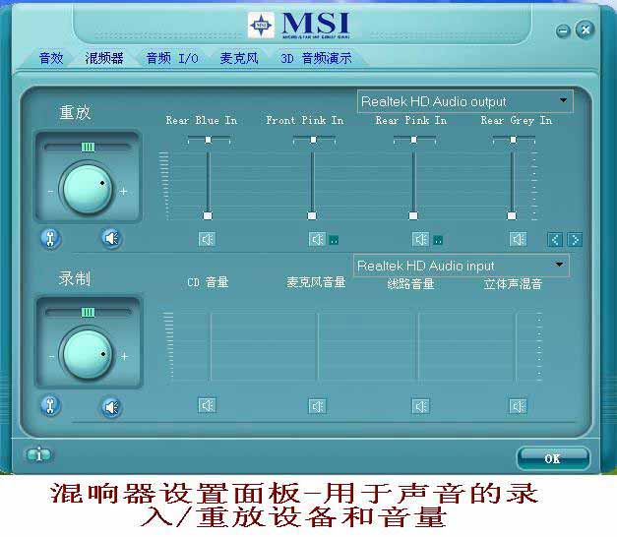Mute the Rear Grey In channel
This screenshot has height=537, width=617.
coord(518,239)
